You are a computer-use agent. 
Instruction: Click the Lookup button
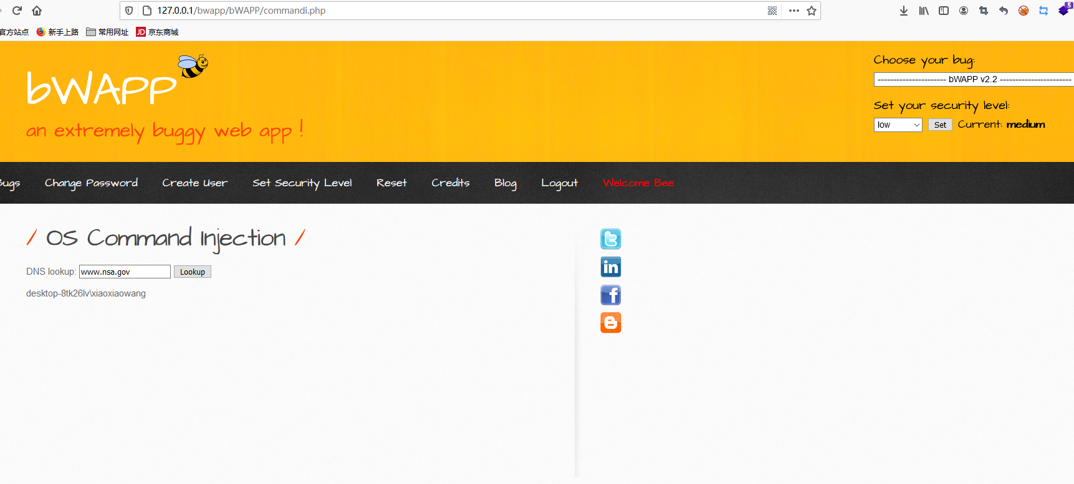tap(193, 272)
